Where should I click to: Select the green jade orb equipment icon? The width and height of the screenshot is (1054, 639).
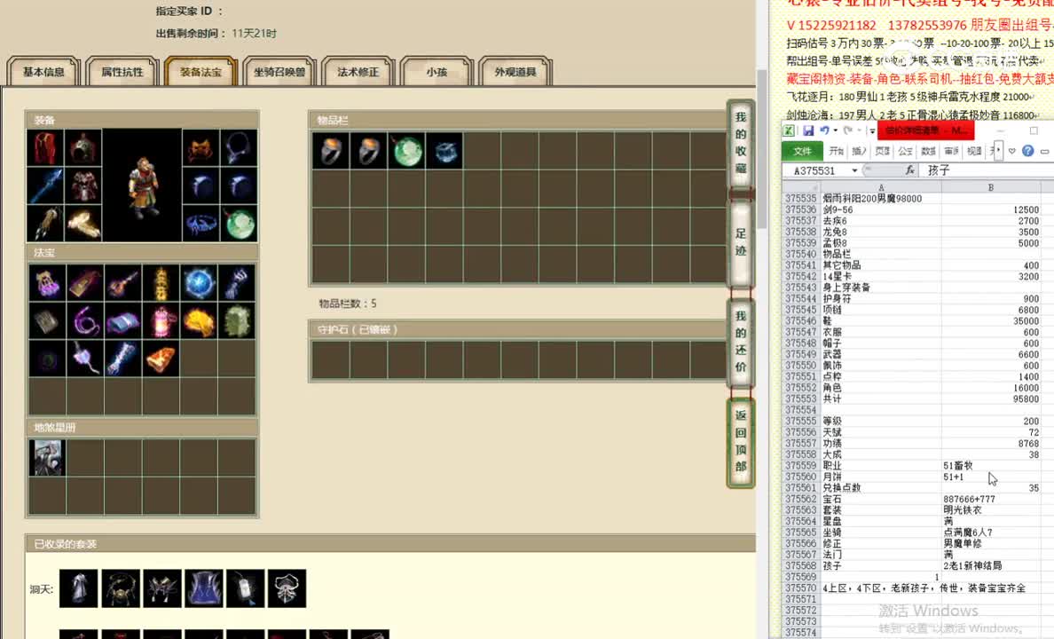point(239,224)
